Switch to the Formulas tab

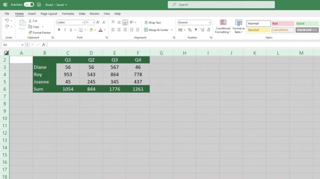[68, 14]
